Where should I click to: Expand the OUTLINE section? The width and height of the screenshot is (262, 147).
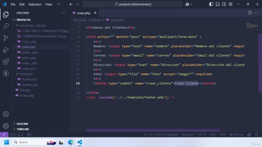(x=22, y=124)
